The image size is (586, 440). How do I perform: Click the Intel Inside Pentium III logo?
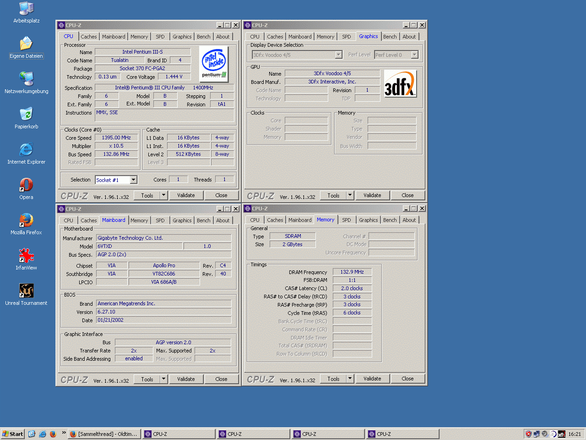click(214, 64)
